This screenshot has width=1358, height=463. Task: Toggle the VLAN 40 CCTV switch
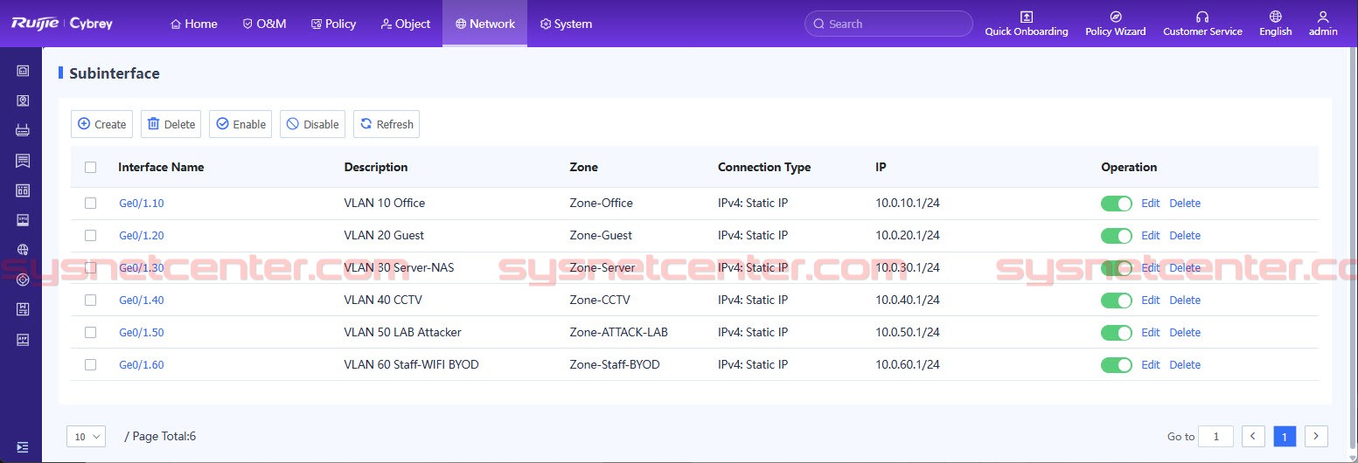coord(1117,300)
